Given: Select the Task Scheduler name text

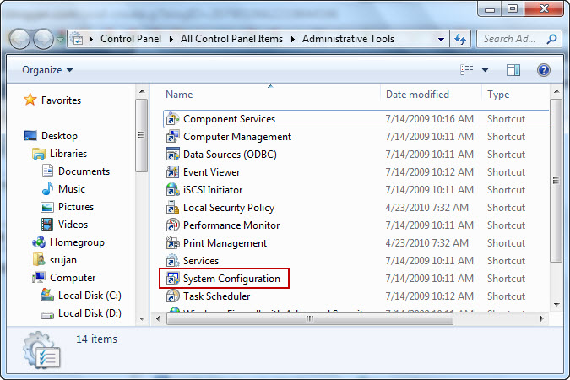Looking at the screenshot, I should (x=217, y=296).
